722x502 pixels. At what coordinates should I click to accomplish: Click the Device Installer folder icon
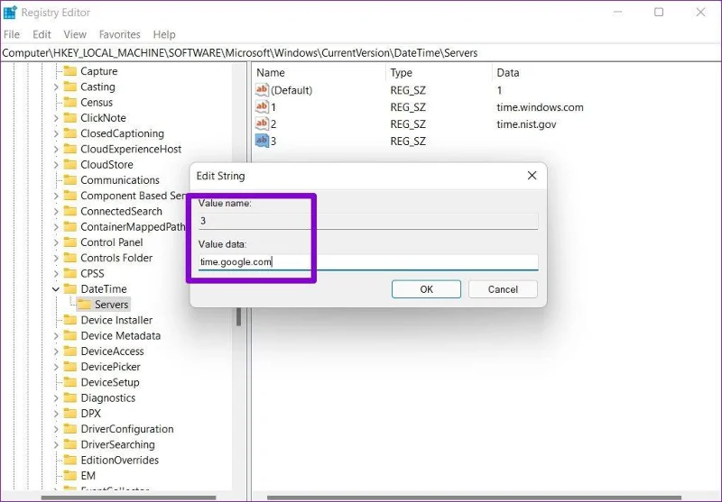70,320
